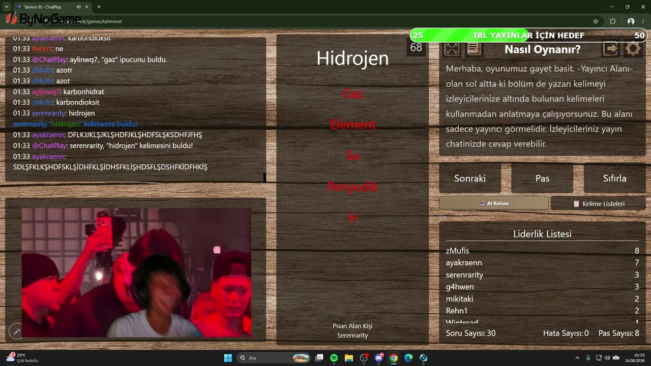Open the Windows Start menu

[x=228, y=358]
